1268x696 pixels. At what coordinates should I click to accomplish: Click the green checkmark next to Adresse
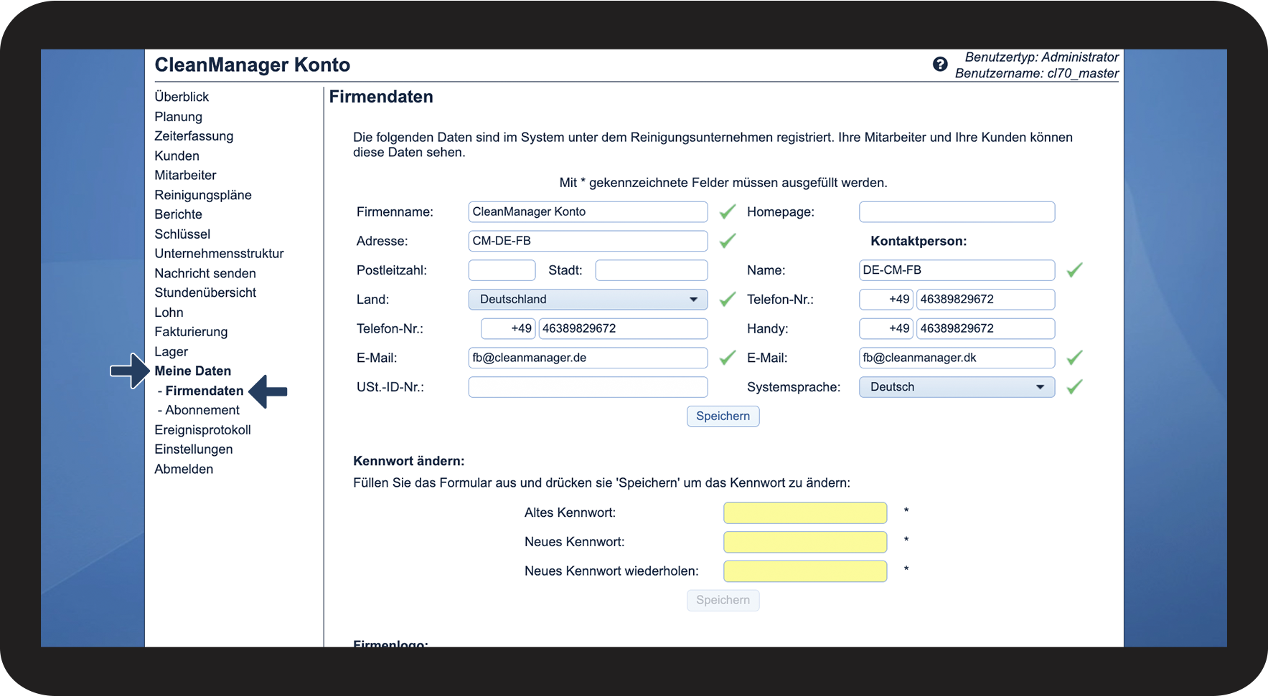pyautogui.click(x=728, y=241)
